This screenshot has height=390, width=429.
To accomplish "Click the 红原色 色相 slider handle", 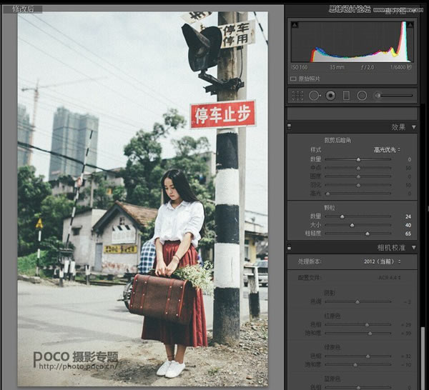I will [x=367, y=325].
